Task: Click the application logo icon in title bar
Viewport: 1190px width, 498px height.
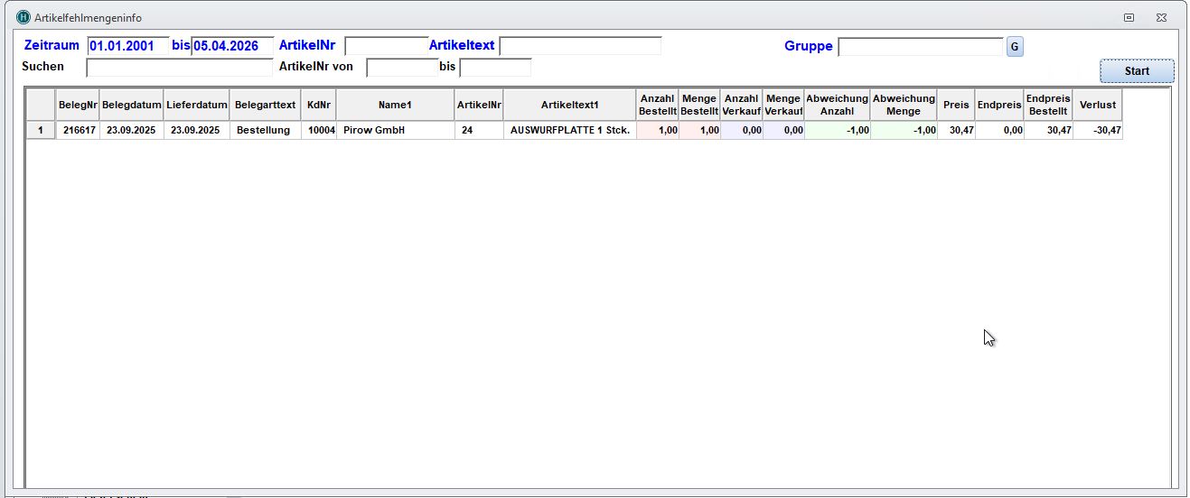Action: point(23,17)
